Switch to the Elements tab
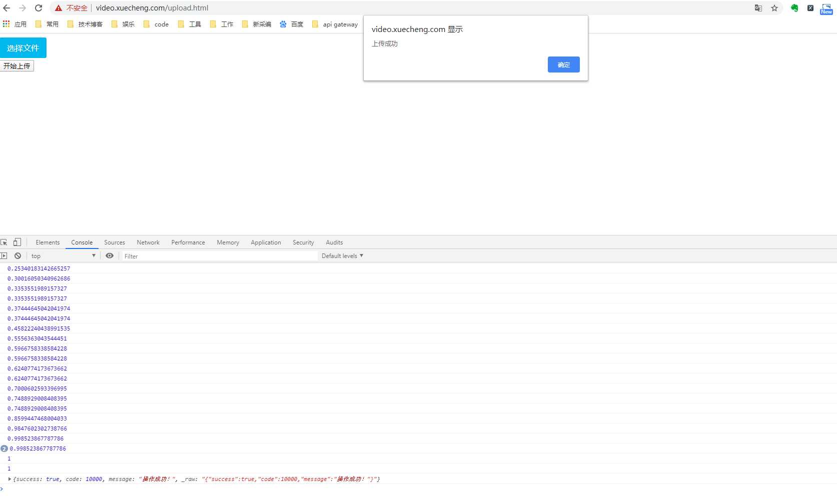Screen dimensions: 837x501 coord(48,242)
